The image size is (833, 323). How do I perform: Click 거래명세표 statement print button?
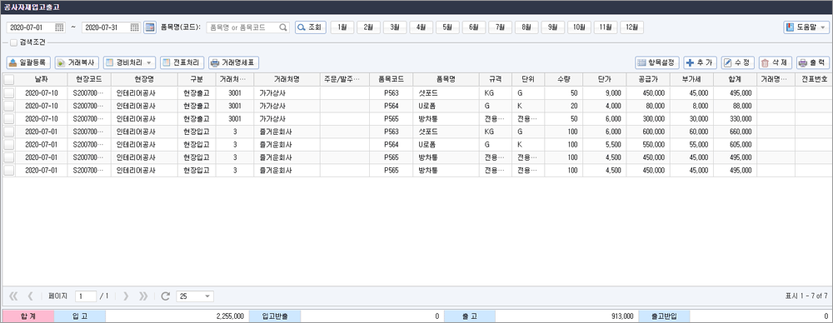click(234, 62)
